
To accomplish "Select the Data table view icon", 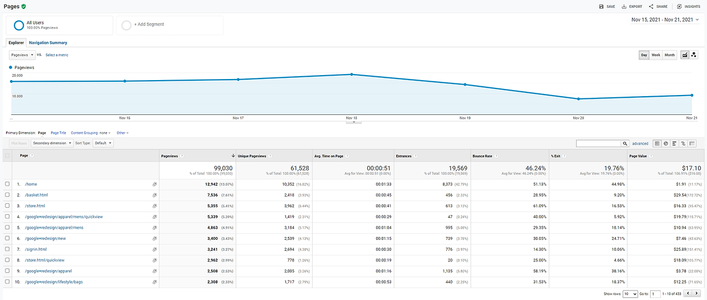I will tap(657, 143).
